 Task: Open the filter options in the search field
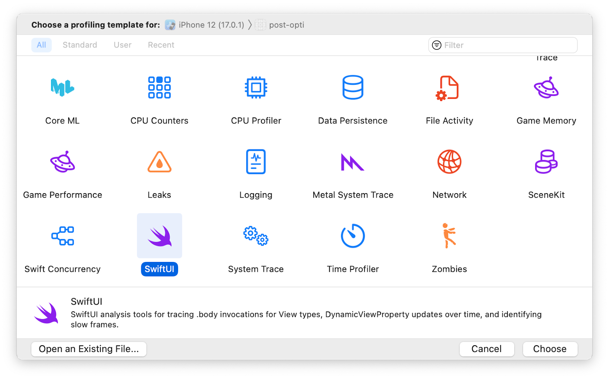pyautogui.click(x=436, y=45)
